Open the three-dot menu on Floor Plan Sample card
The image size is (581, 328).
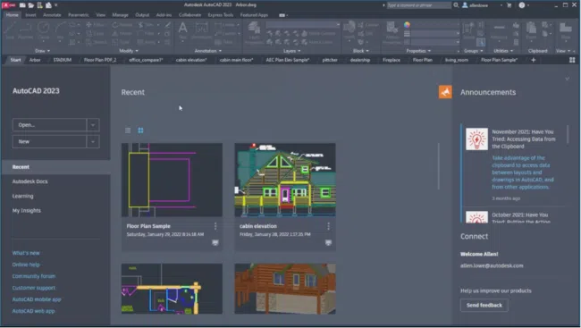point(215,226)
